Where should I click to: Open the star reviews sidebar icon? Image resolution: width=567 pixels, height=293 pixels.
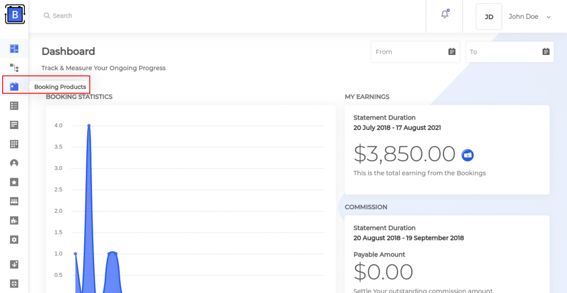pos(14,182)
